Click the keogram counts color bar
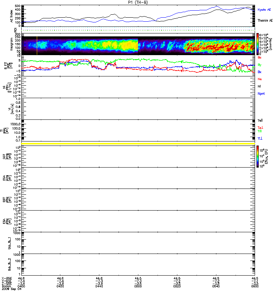Screen dimensions: 276x294 click(258, 44)
